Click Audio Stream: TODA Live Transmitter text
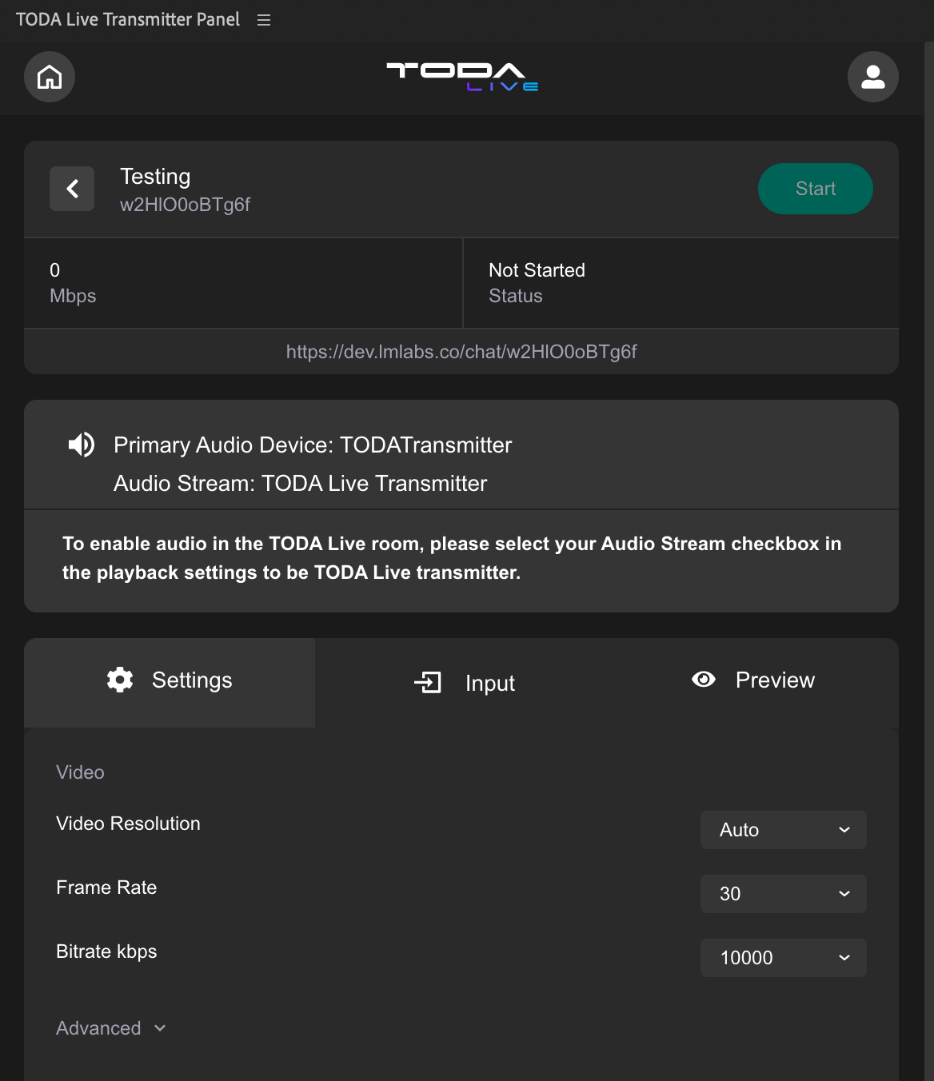This screenshot has height=1081, width=934. coord(300,484)
